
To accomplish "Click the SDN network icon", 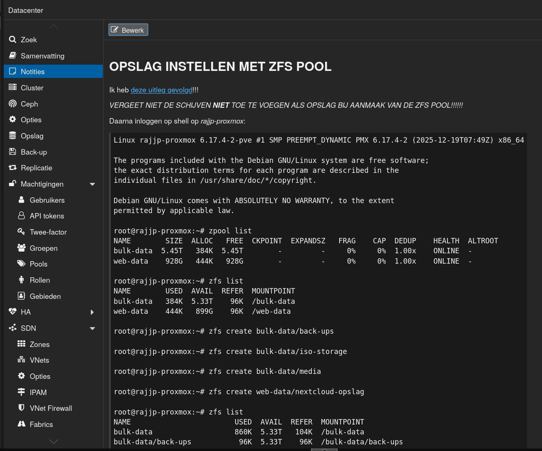I will click(12, 328).
